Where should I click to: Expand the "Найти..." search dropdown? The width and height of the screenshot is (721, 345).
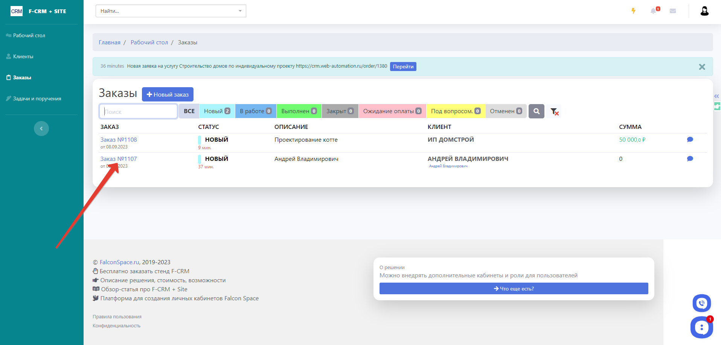(x=171, y=11)
